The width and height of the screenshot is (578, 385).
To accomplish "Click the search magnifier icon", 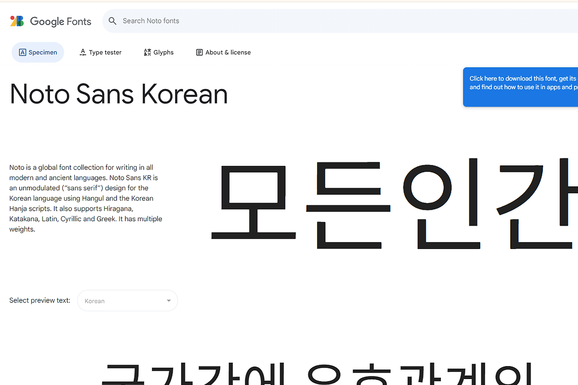I will (x=112, y=21).
